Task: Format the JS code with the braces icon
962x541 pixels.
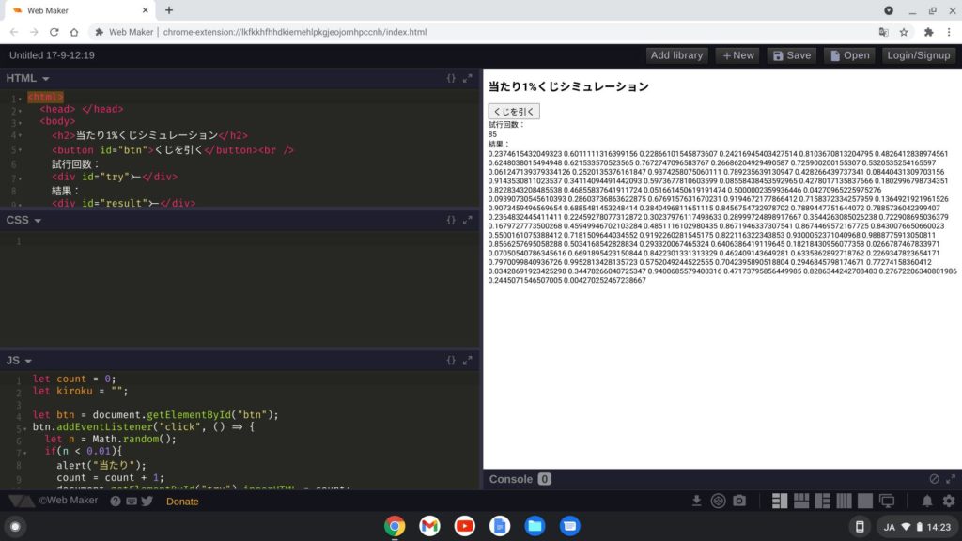Action: pyautogui.click(x=451, y=361)
